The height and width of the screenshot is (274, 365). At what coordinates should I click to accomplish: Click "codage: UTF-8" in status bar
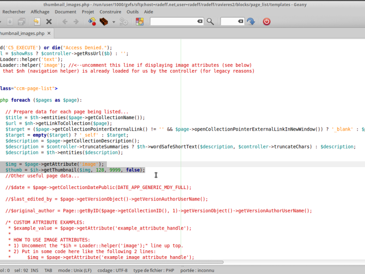[x=112, y=270]
